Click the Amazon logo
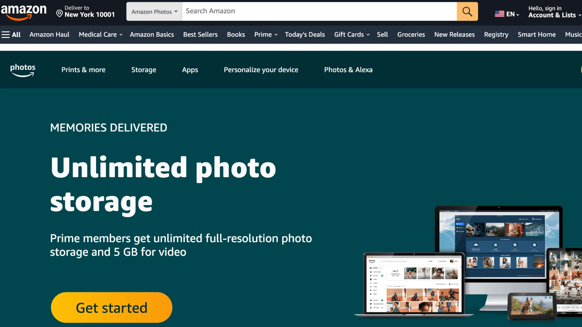The image size is (582, 327). click(24, 12)
